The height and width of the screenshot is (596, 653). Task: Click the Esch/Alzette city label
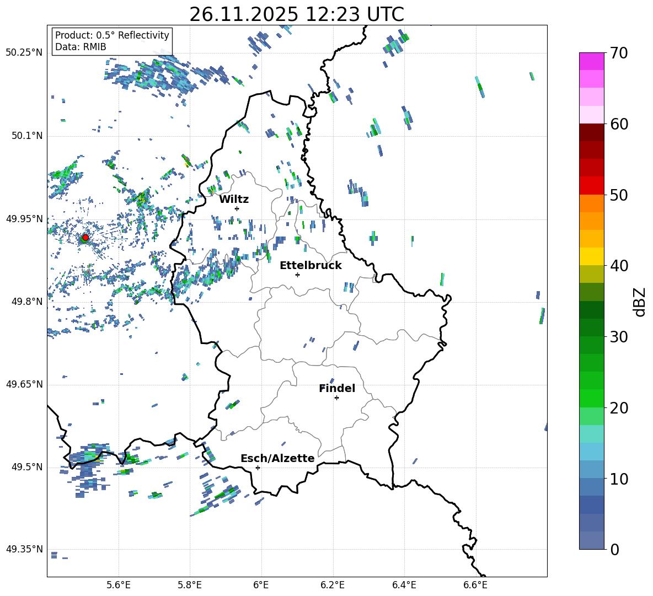[277, 458]
